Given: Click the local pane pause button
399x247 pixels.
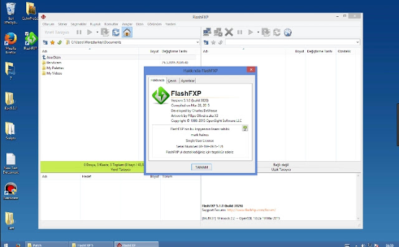Looking at the screenshot, I should click(x=79, y=32).
